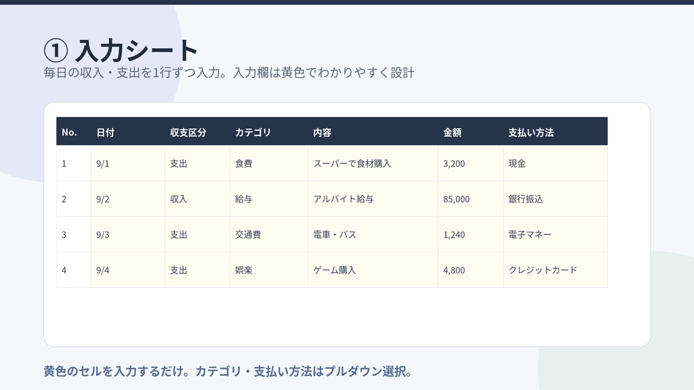The image size is (694, 390).
Task: Select the amount 4,800
Action: click(470, 269)
